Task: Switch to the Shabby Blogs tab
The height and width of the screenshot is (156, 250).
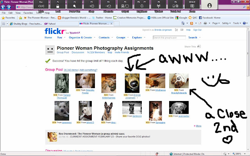Action: tap(26, 23)
